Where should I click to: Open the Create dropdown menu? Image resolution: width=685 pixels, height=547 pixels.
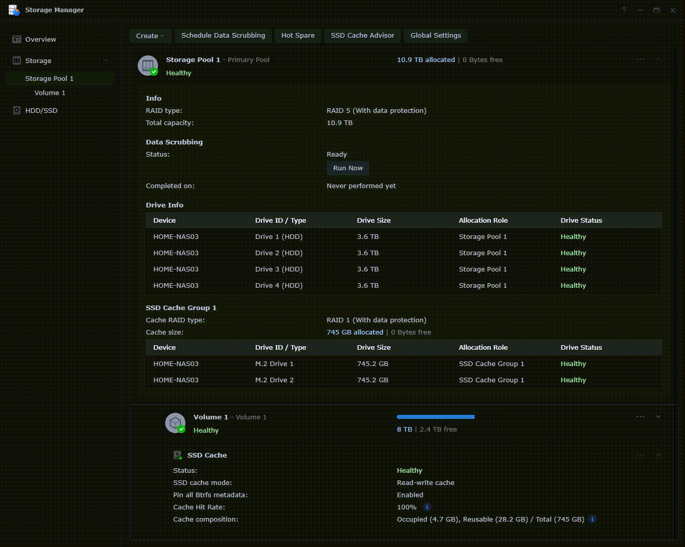coord(150,36)
